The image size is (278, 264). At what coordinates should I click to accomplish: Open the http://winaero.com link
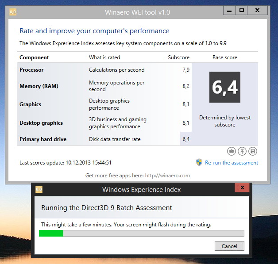click(167, 176)
